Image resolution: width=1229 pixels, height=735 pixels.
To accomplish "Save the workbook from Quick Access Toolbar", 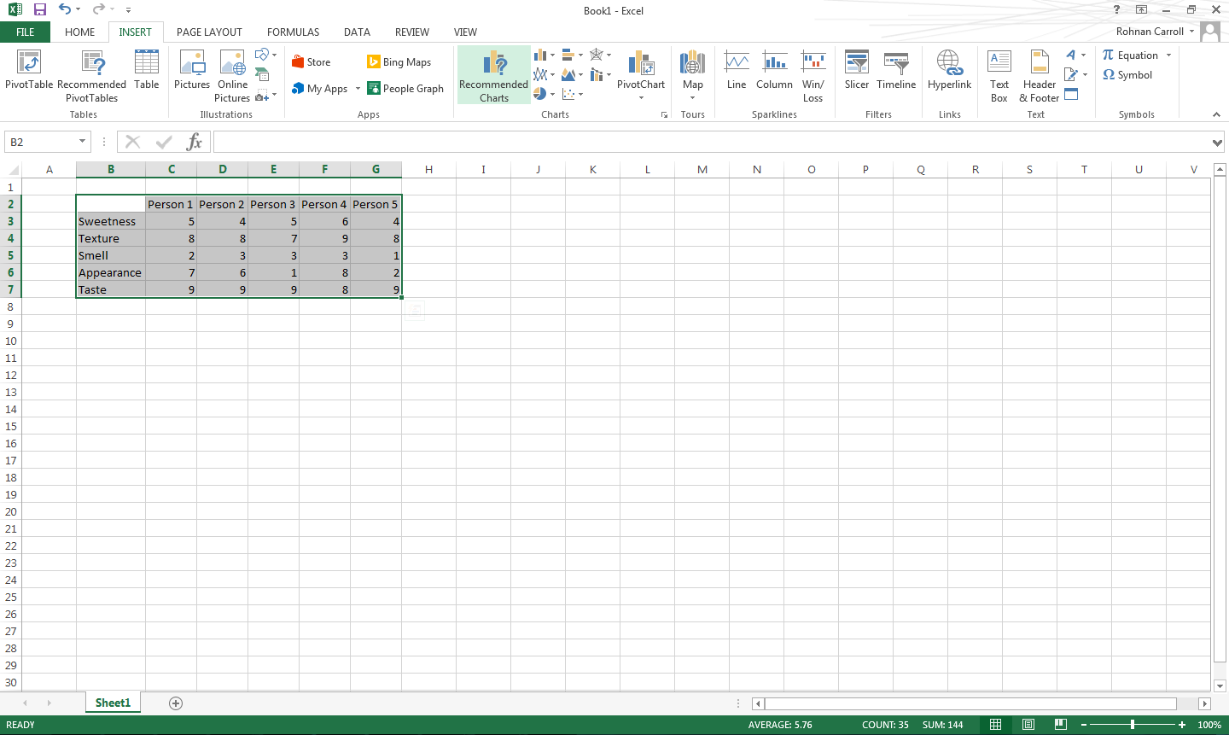I will pyautogui.click(x=40, y=10).
